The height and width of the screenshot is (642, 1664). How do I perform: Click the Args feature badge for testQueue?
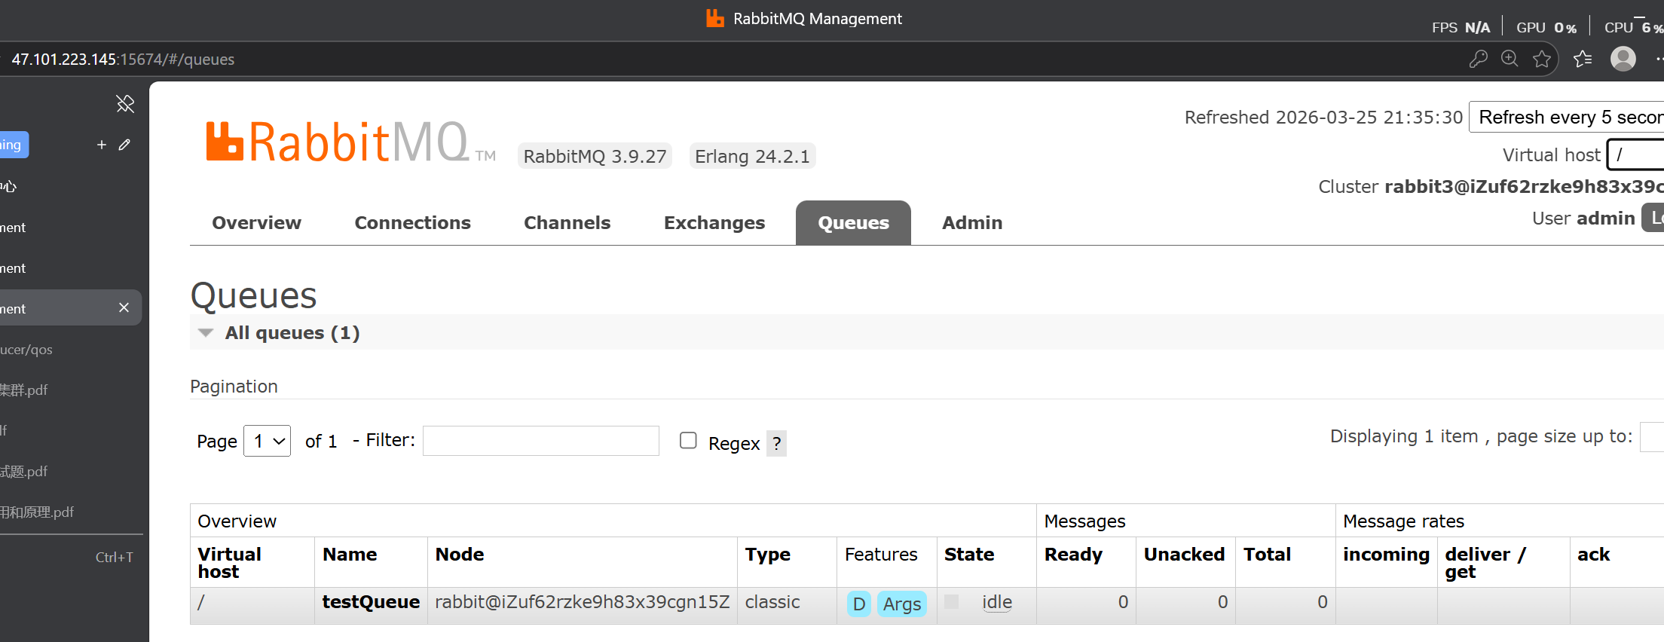(902, 604)
